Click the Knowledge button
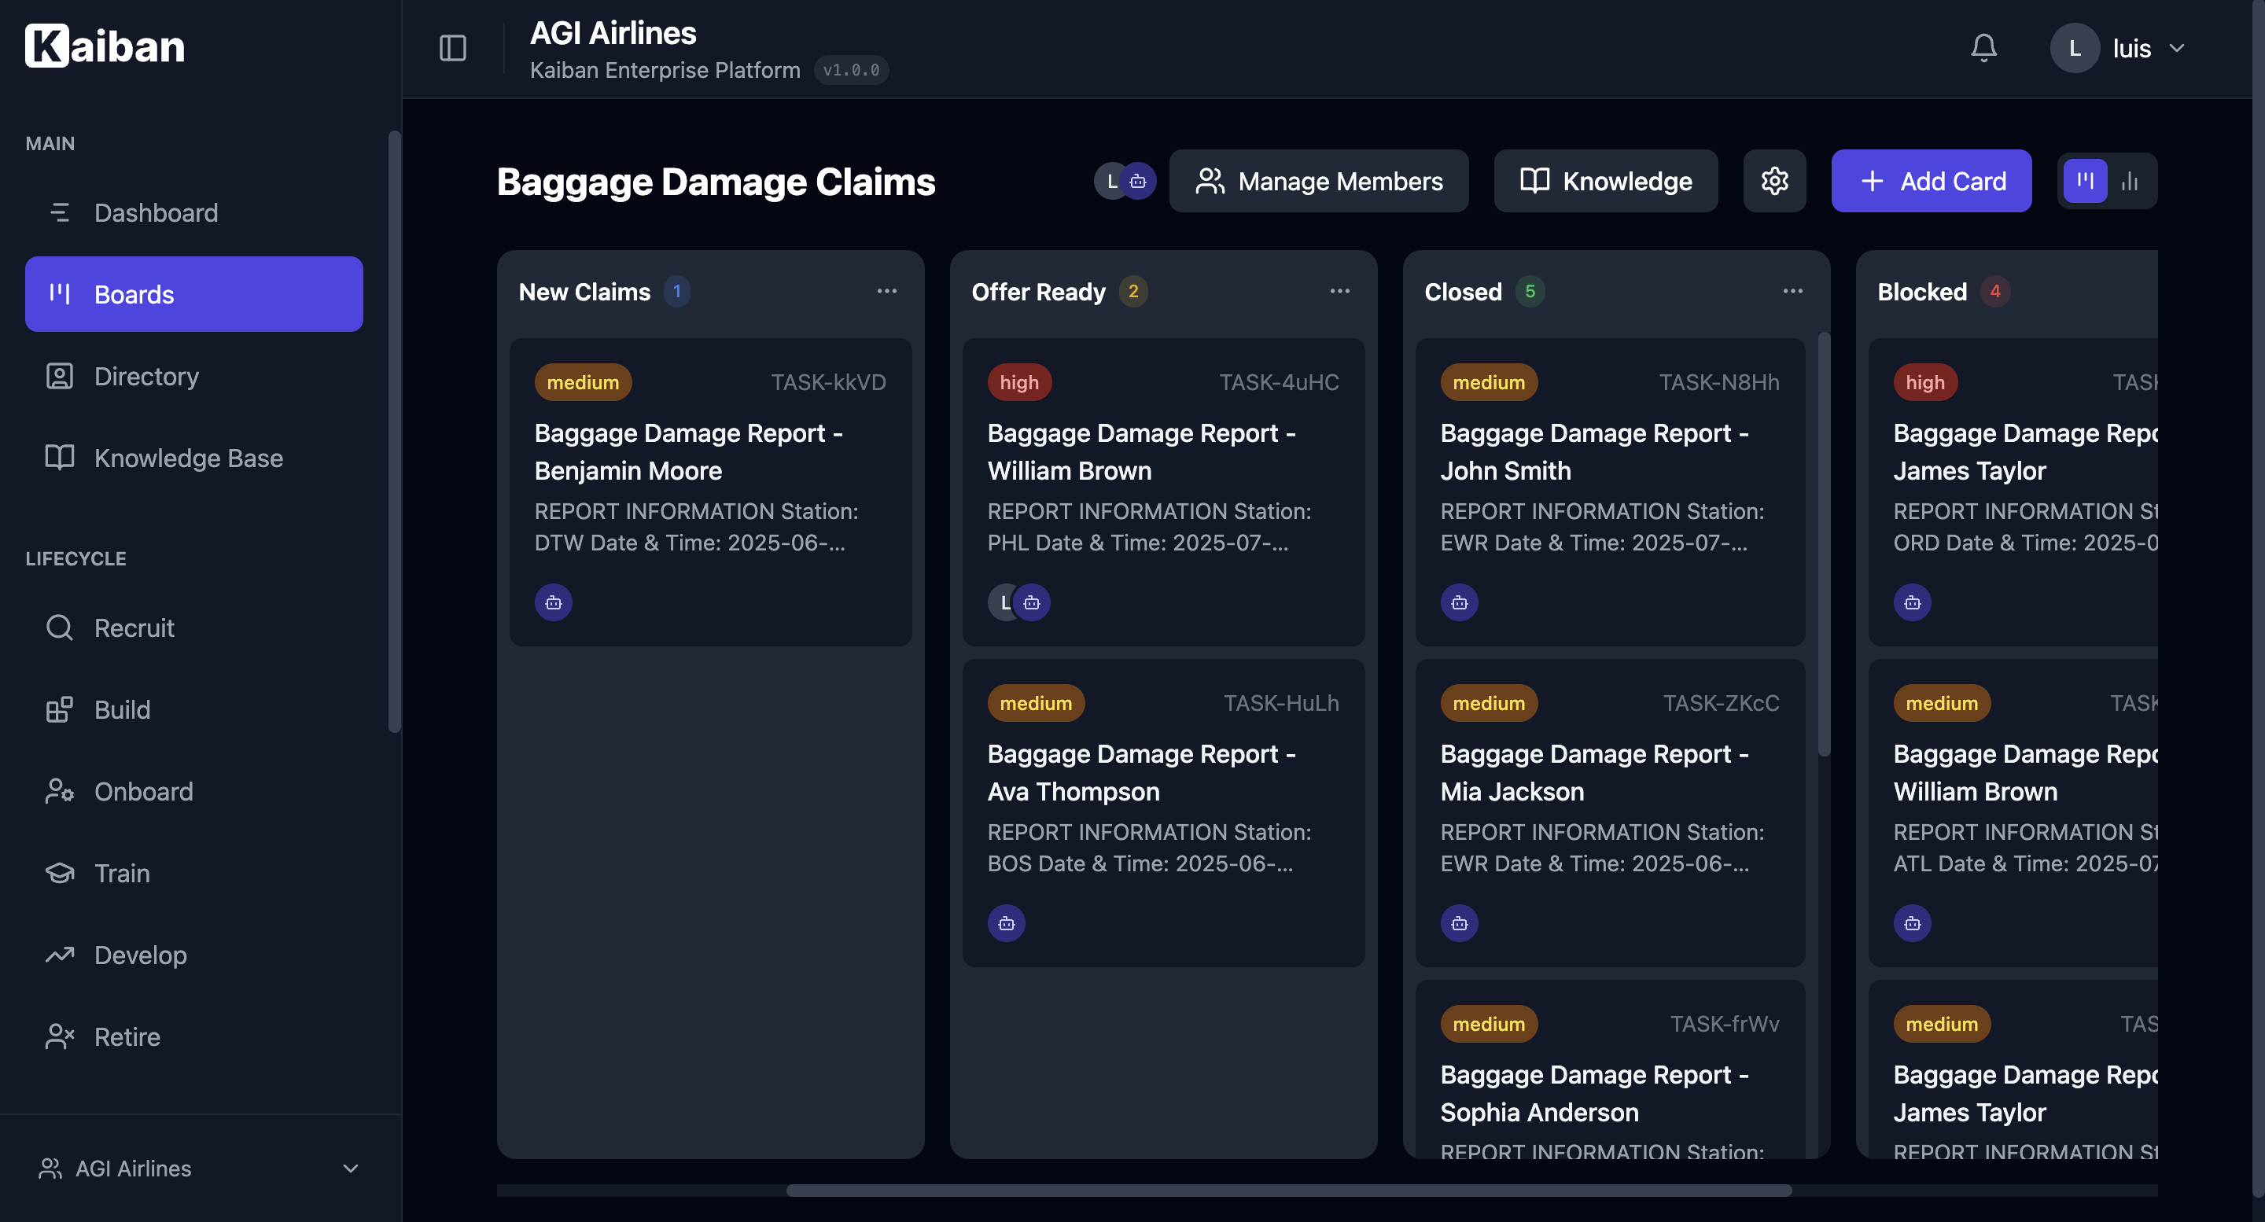The image size is (2265, 1222). click(1605, 181)
